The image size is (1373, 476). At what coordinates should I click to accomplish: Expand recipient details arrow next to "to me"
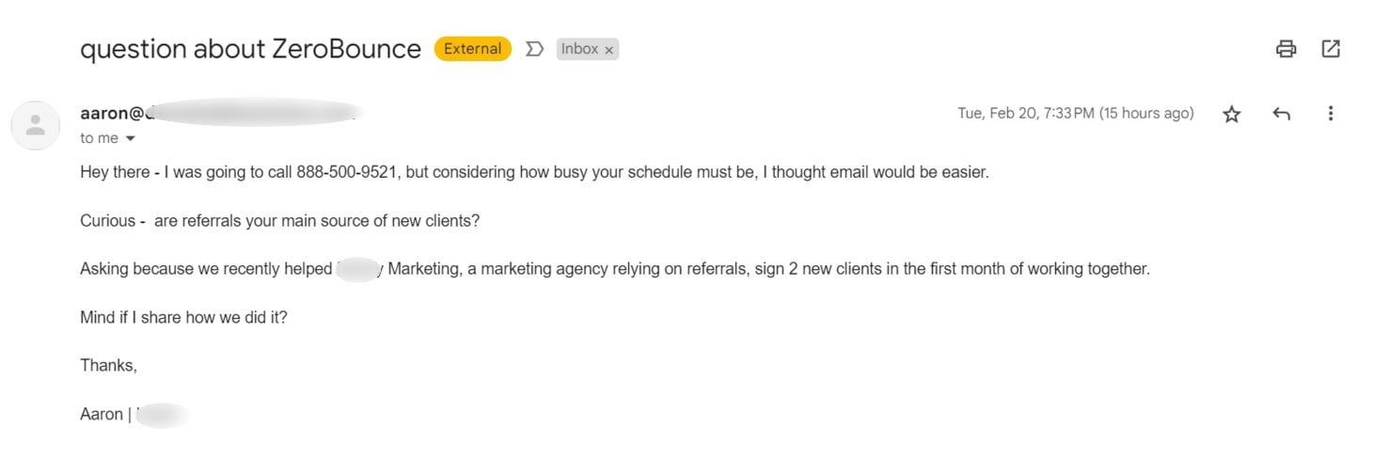131,139
